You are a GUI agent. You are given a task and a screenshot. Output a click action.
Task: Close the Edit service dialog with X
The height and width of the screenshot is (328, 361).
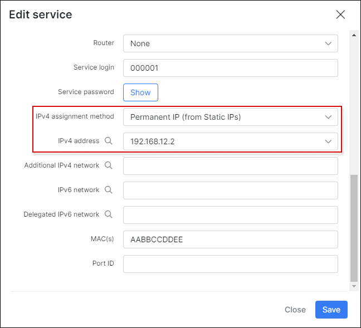click(x=340, y=15)
